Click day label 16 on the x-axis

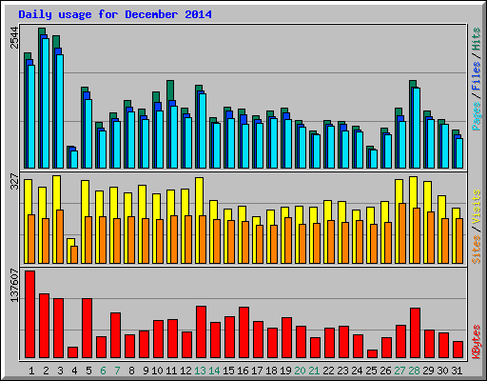tap(243, 371)
